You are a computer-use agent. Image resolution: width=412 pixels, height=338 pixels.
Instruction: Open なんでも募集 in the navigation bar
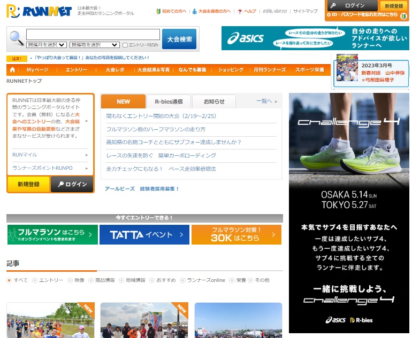[x=192, y=70]
